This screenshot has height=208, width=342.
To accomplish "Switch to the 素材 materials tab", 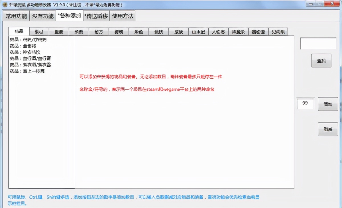I will [x=39, y=32].
